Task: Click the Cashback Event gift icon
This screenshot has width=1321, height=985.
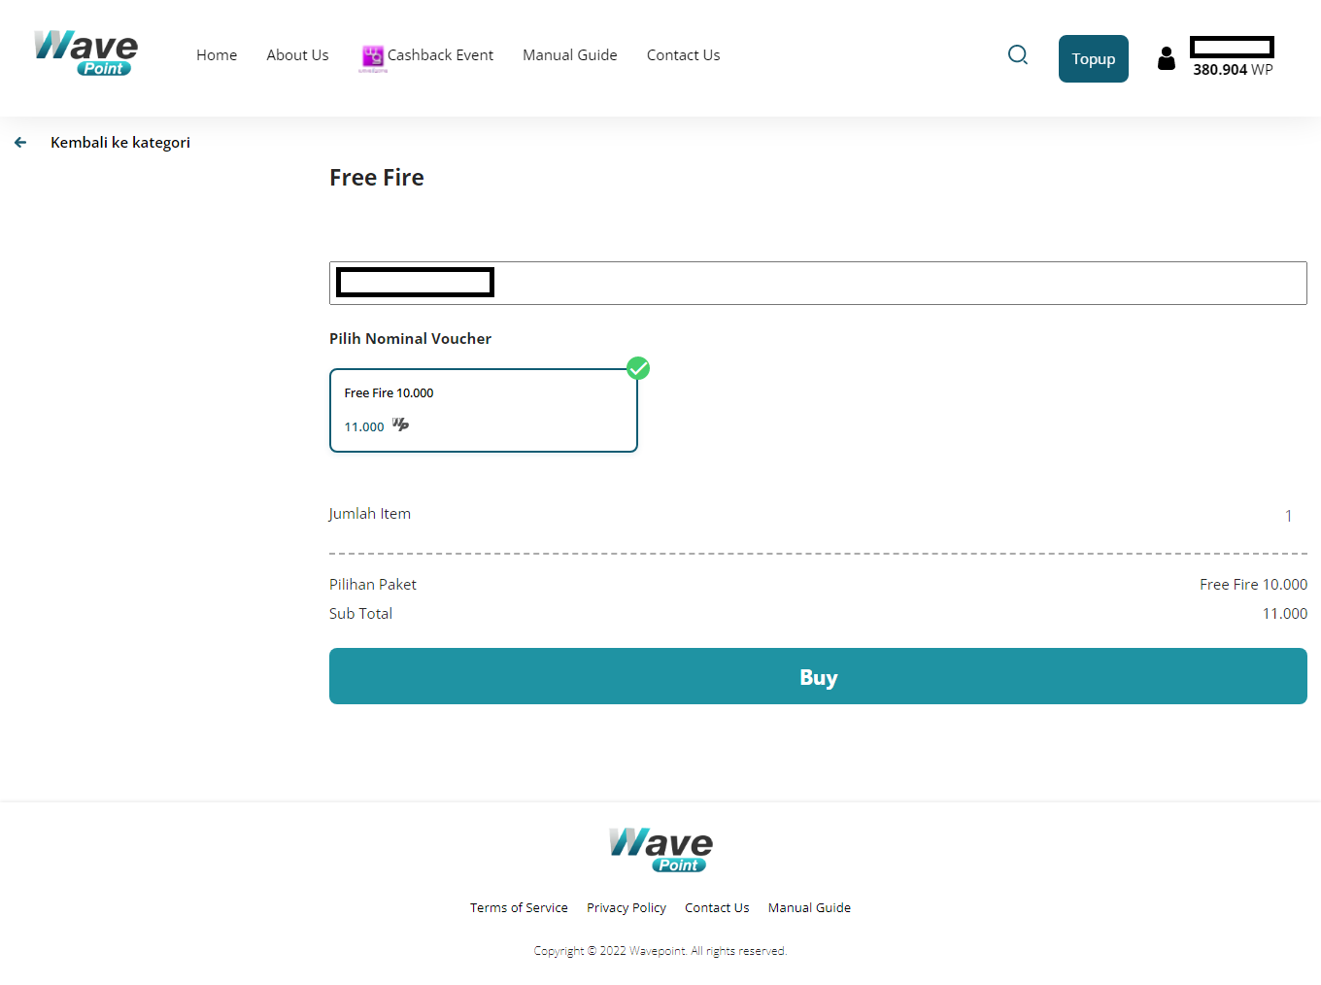Action: [x=373, y=56]
